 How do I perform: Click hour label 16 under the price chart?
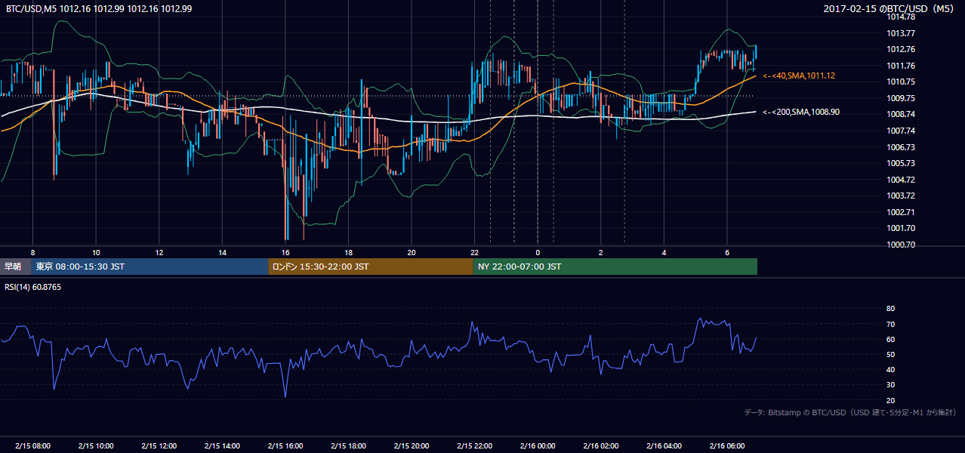[285, 252]
